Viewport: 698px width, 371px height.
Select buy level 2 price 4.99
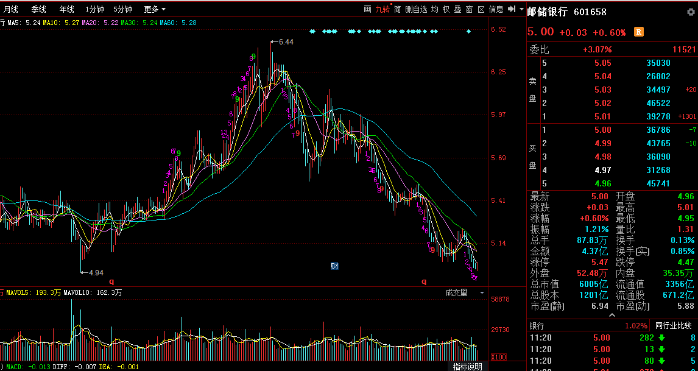603,143
